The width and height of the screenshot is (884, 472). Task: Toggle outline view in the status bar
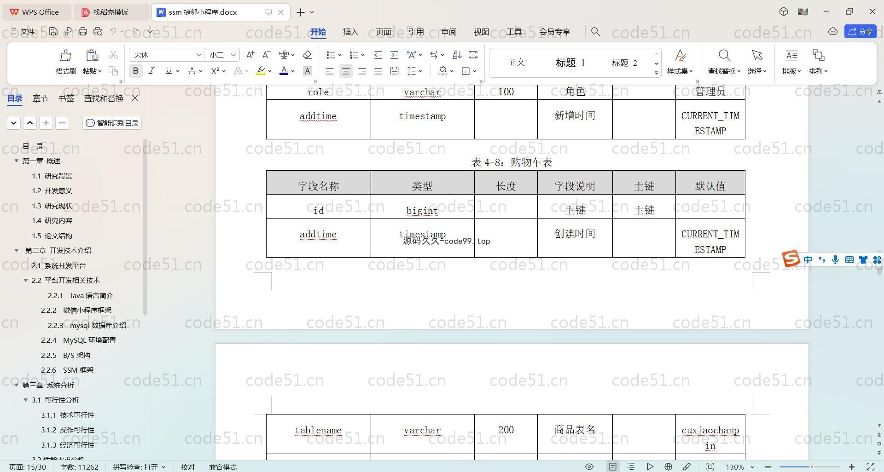coord(631,466)
